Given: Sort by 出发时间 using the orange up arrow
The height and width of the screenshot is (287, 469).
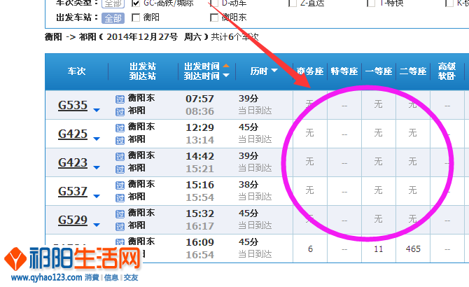Looking at the screenshot, I should (226, 66).
